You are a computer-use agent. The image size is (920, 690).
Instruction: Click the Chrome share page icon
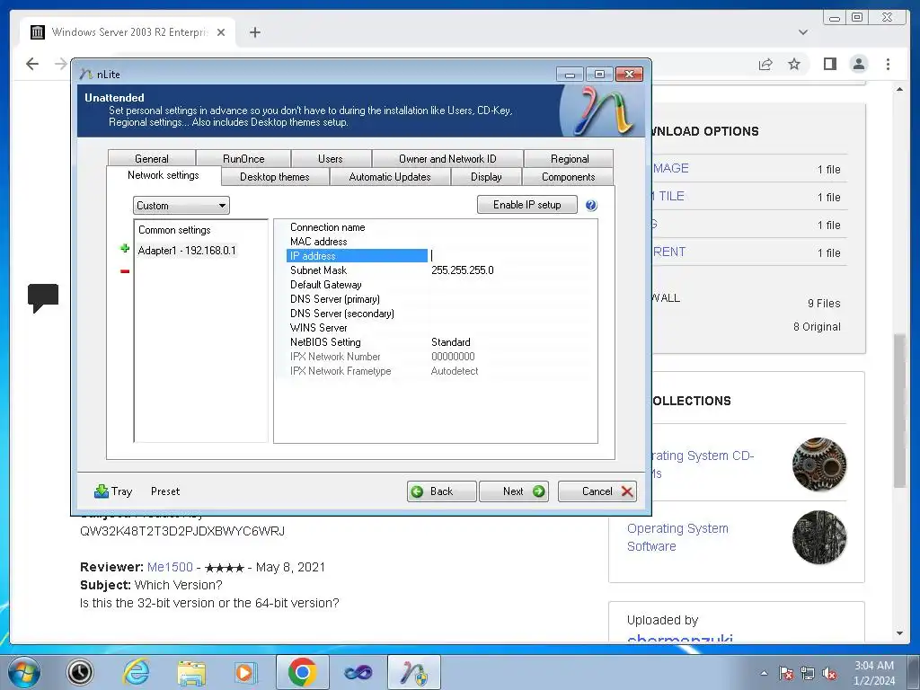[765, 64]
